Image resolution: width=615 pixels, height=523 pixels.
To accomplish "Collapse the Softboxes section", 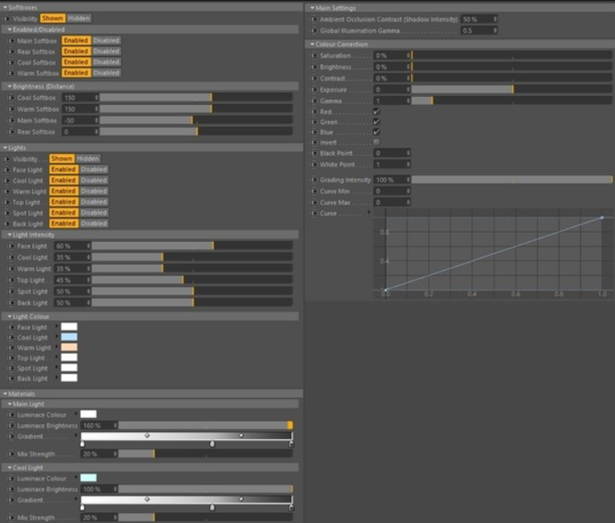I will coord(5,7).
